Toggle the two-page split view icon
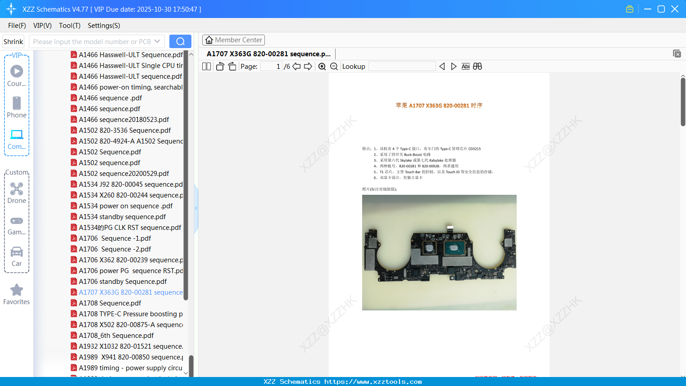Image resolution: width=686 pixels, height=386 pixels. (x=206, y=67)
